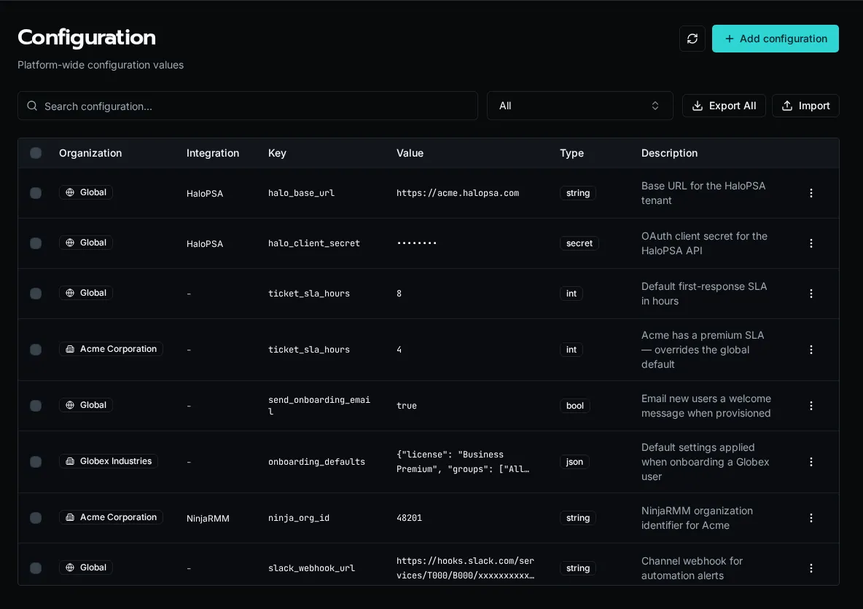The height and width of the screenshot is (609, 863).
Task: Select the send_onboarding_email row checkbox
Action: tap(36, 406)
